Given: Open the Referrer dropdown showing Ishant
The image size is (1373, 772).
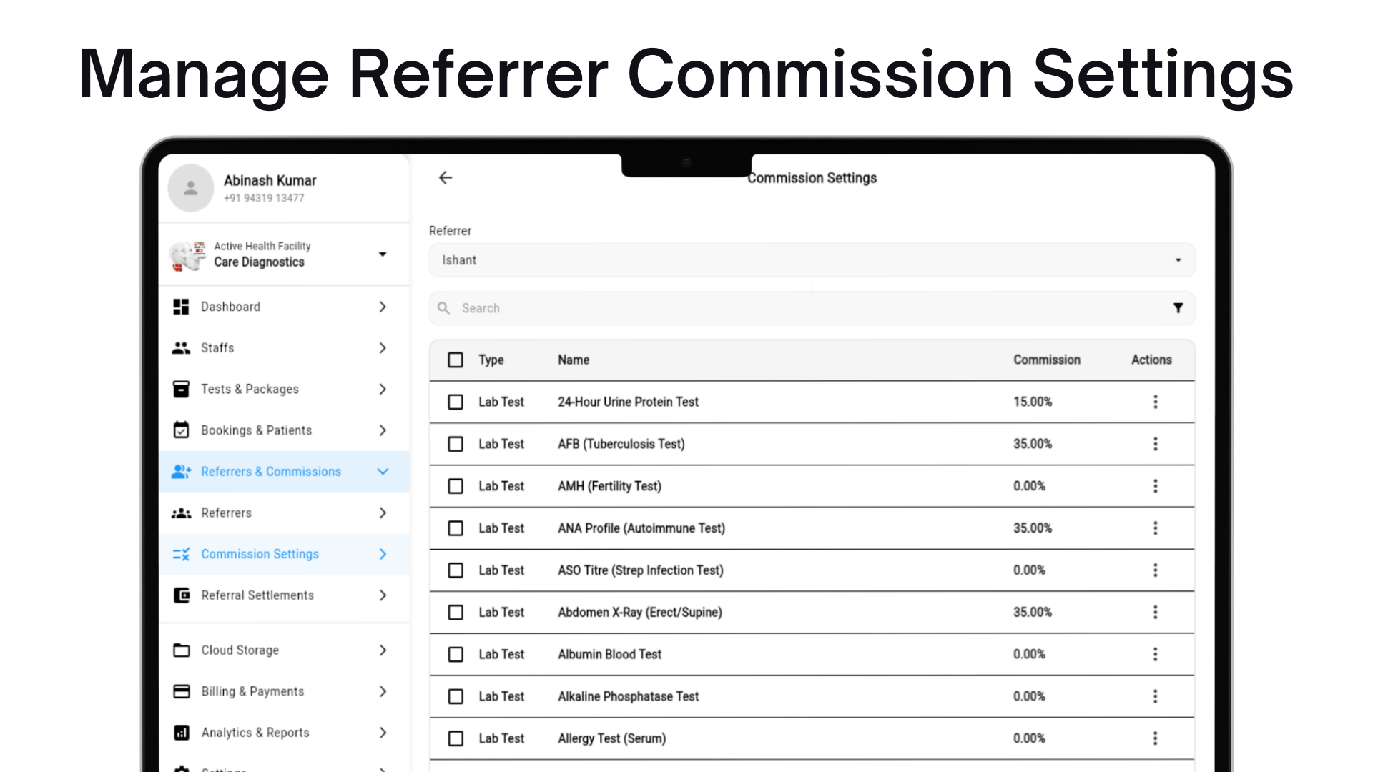Looking at the screenshot, I should coord(812,260).
